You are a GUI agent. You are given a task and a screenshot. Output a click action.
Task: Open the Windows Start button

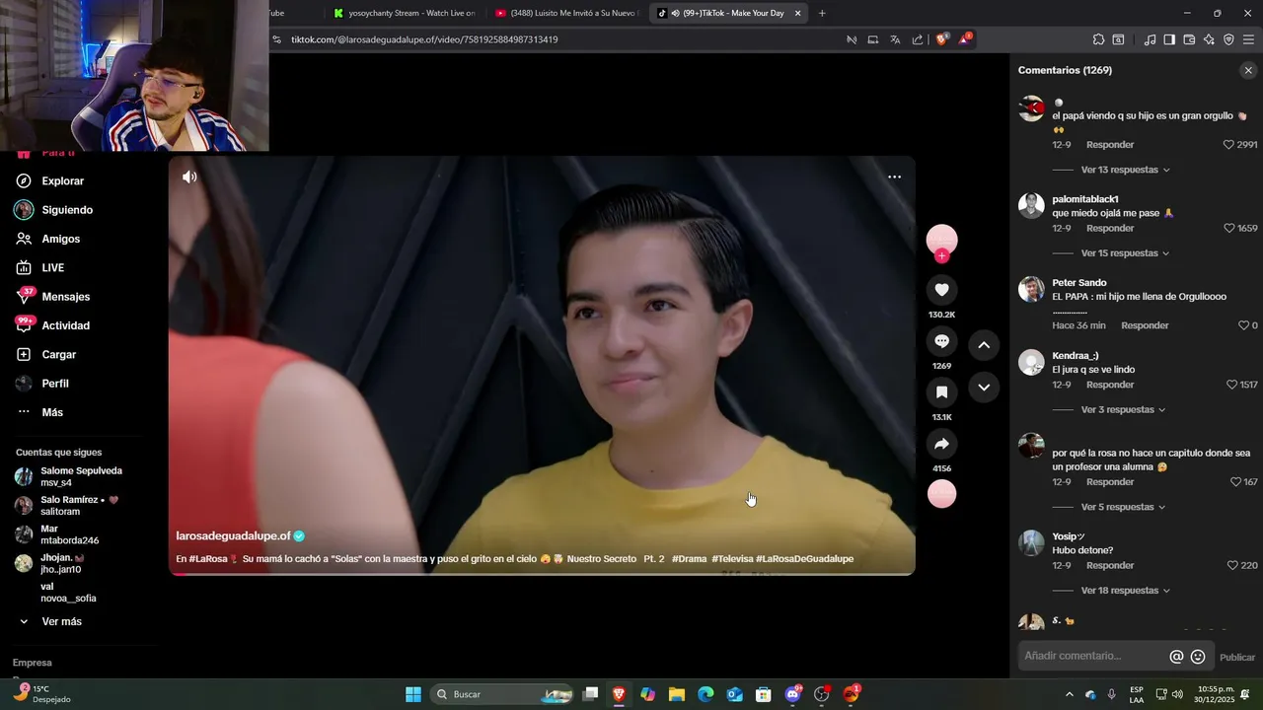413,694
